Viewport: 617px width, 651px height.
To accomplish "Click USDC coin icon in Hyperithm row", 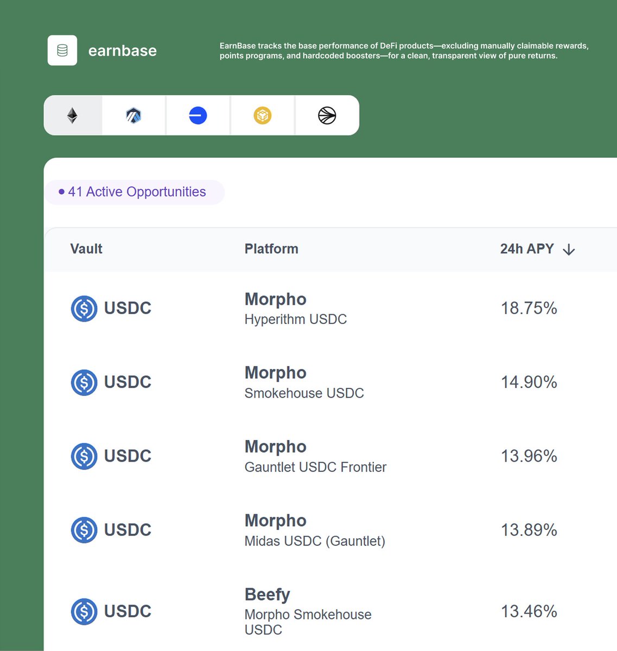I will [x=84, y=309].
